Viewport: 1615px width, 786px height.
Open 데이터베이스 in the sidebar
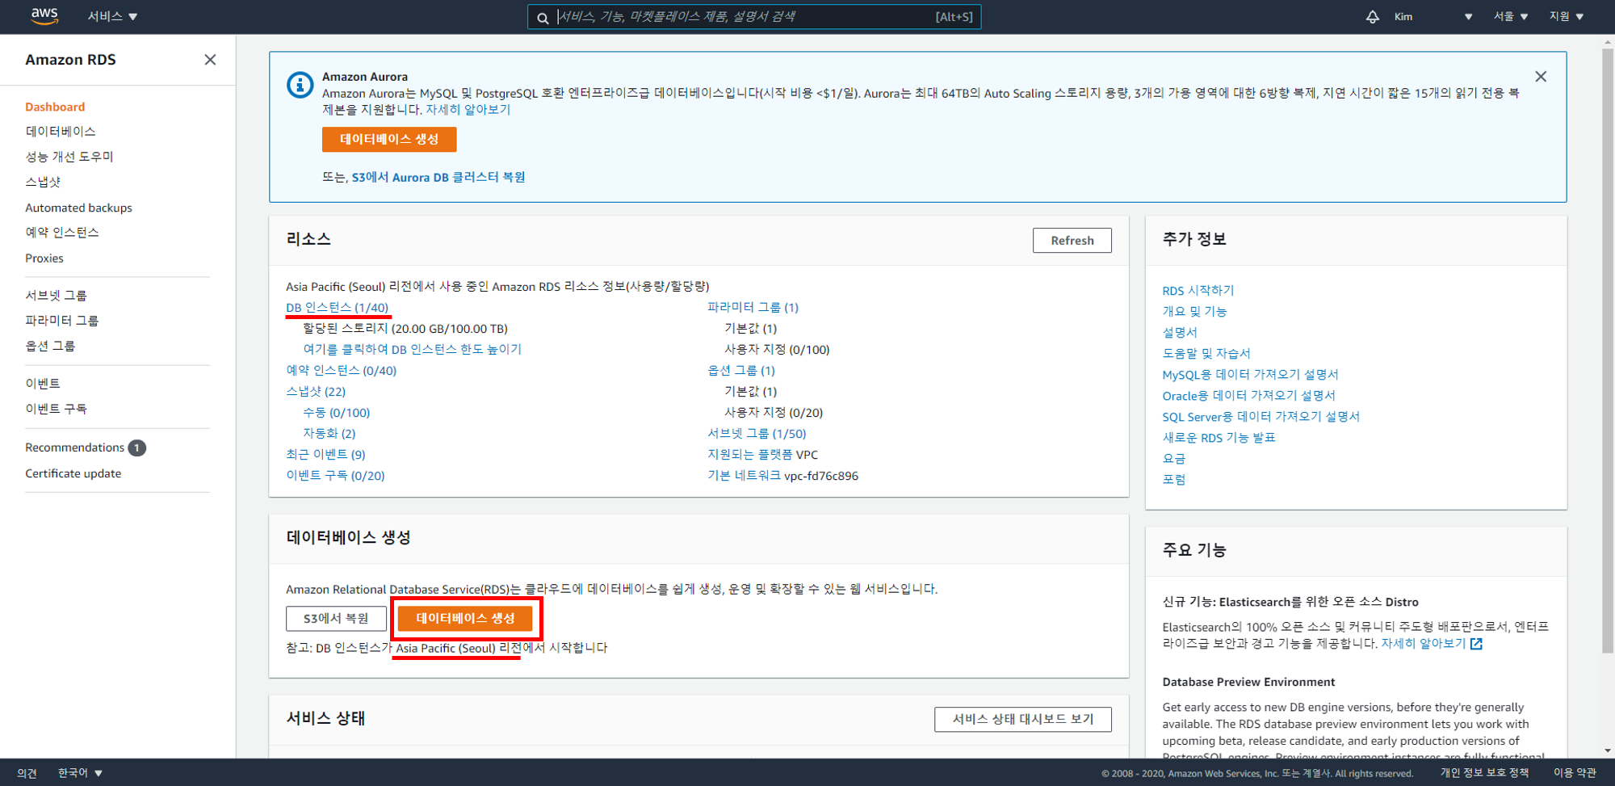pos(61,131)
